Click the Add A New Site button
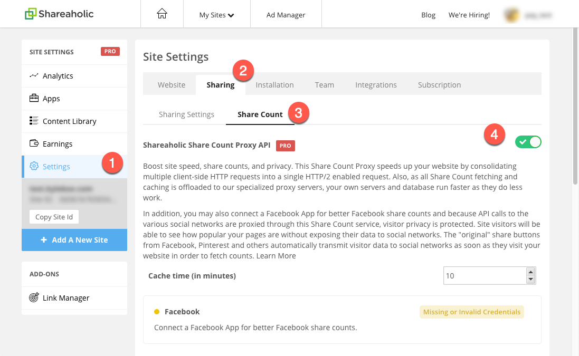The width and height of the screenshot is (579, 356). point(74,240)
